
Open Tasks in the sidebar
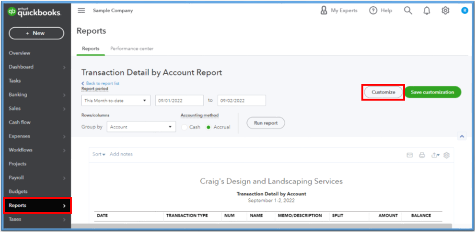[x=14, y=81]
